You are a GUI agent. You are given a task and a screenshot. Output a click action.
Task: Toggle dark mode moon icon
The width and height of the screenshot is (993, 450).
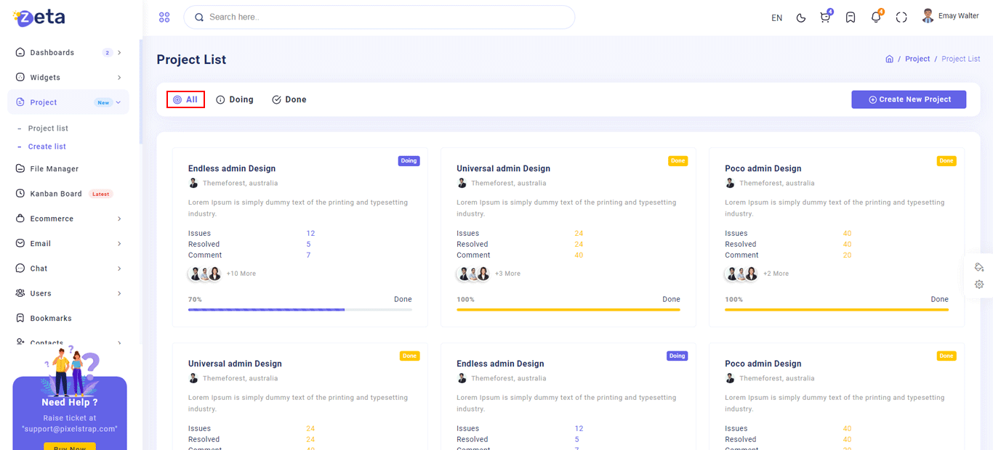(801, 17)
